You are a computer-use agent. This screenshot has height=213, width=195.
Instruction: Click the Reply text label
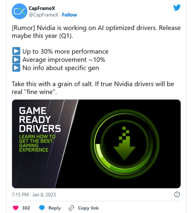(x=55, y=208)
